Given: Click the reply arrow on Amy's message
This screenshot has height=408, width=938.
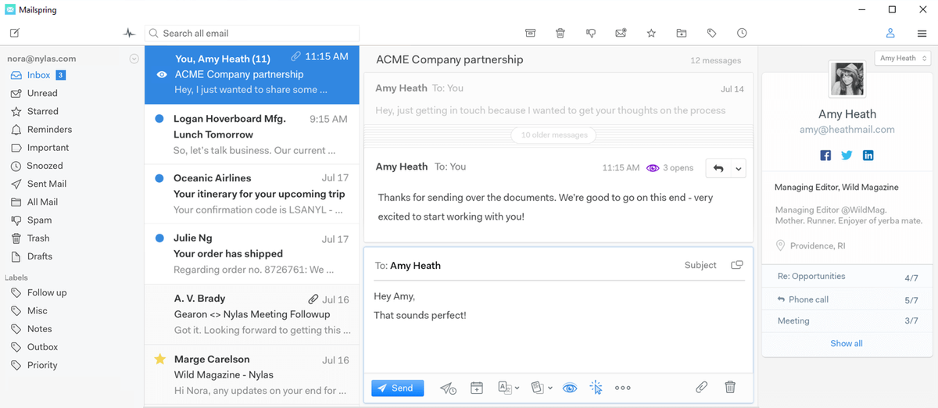Looking at the screenshot, I should (x=718, y=168).
